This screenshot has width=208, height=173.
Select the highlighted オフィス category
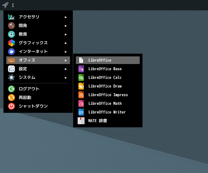tap(38, 60)
